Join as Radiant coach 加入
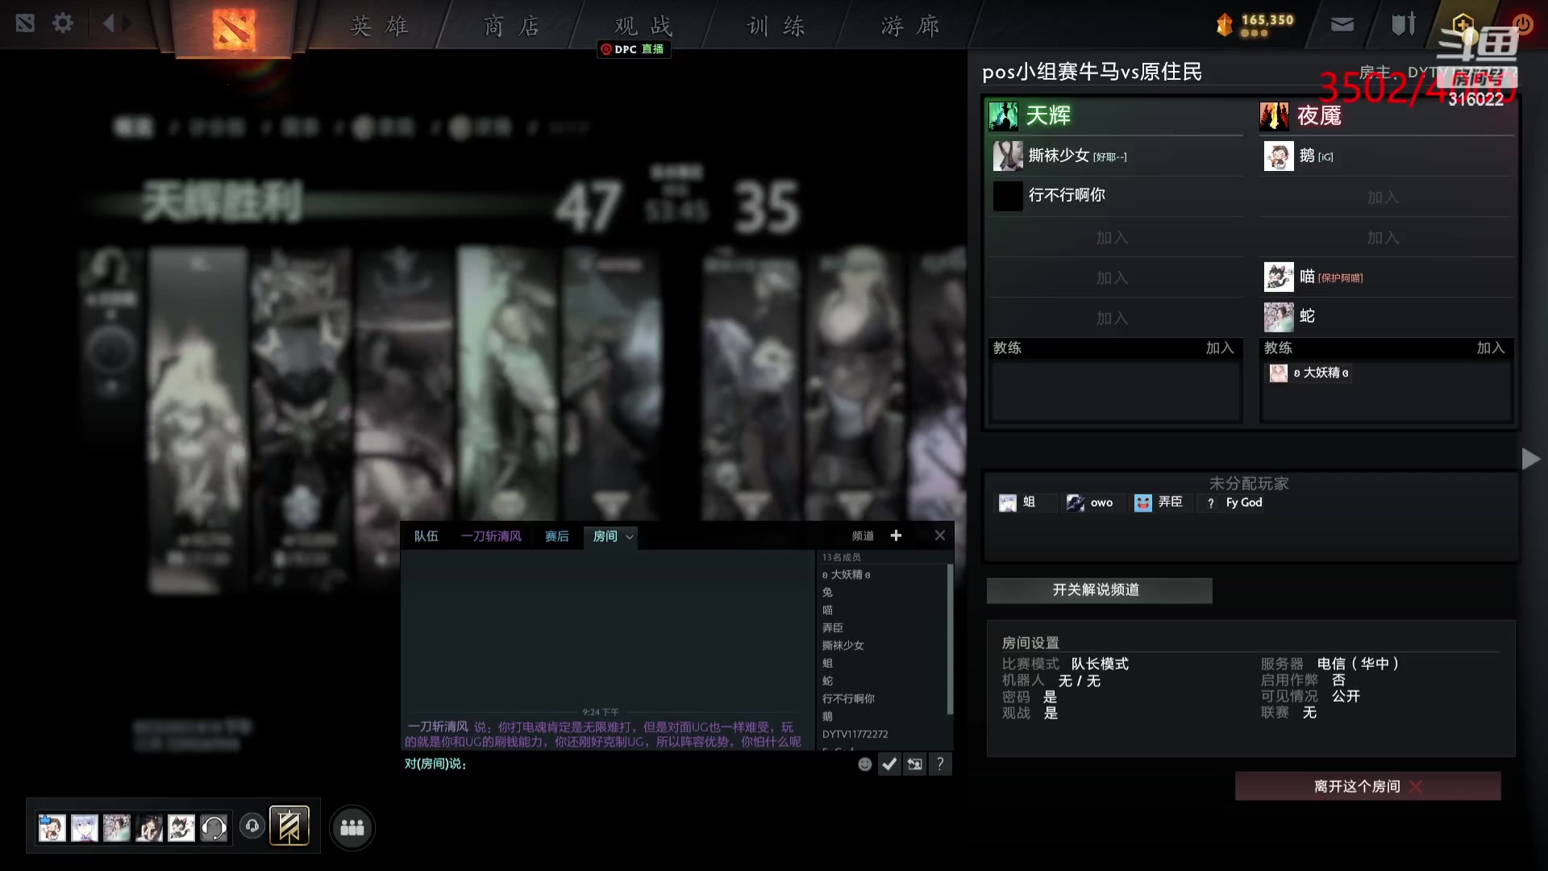This screenshot has width=1548, height=871. point(1220,348)
